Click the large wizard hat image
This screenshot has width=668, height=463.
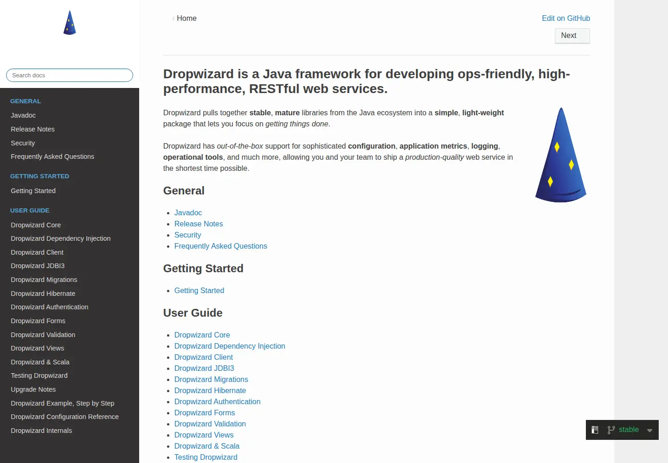561,155
